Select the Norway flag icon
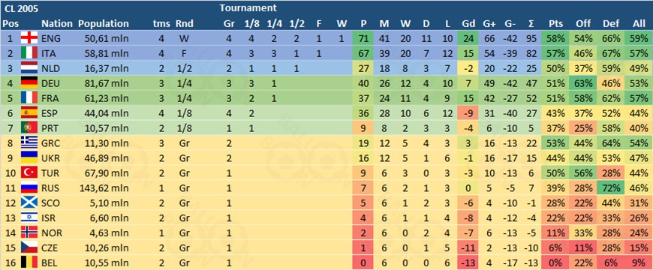The image size is (653, 270). [29, 232]
